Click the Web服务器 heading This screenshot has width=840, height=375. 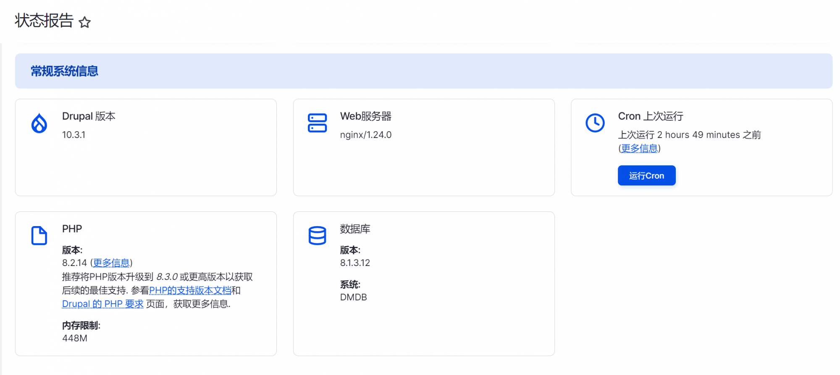(366, 116)
